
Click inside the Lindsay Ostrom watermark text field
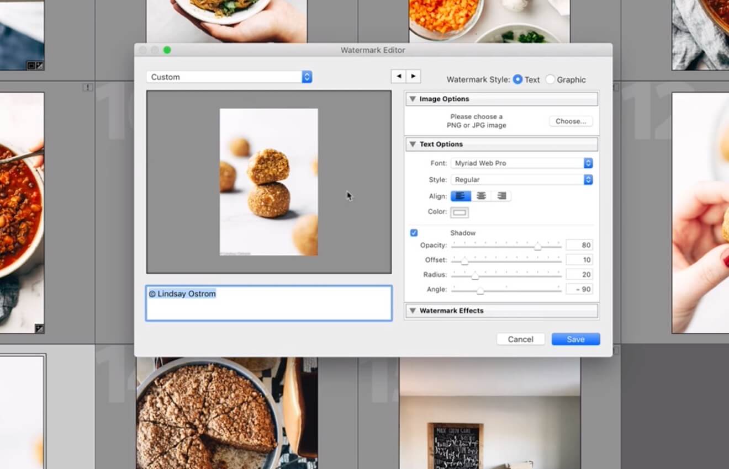(268, 303)
